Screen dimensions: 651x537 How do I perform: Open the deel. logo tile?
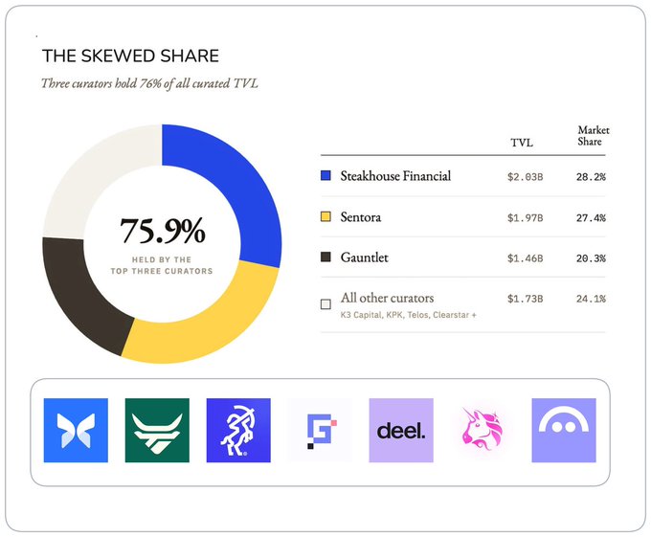click(x=401, y=431)
